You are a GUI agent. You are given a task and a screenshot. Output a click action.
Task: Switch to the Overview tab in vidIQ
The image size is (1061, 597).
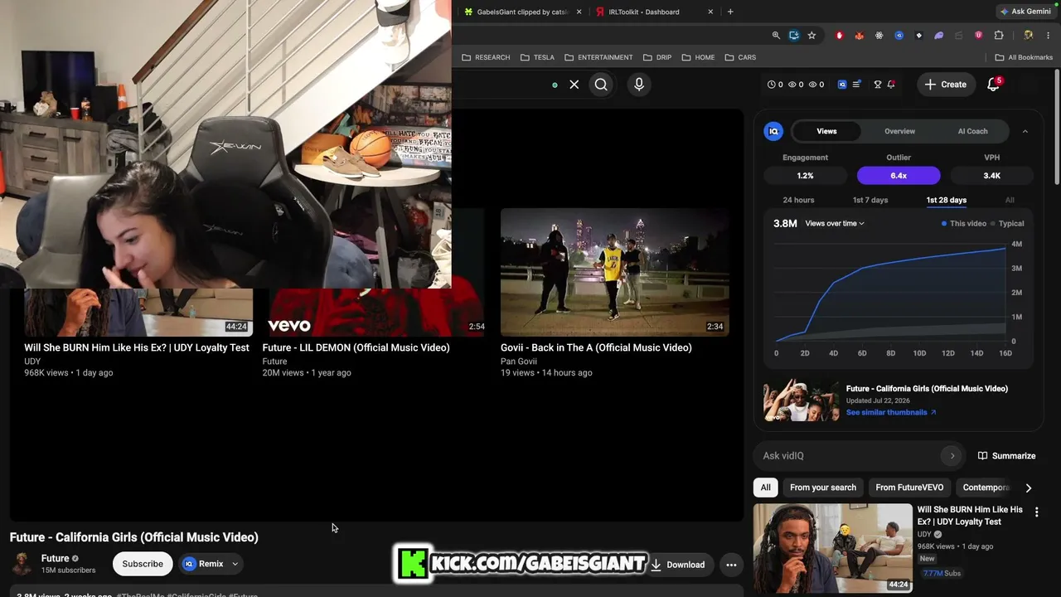point(899,131)
